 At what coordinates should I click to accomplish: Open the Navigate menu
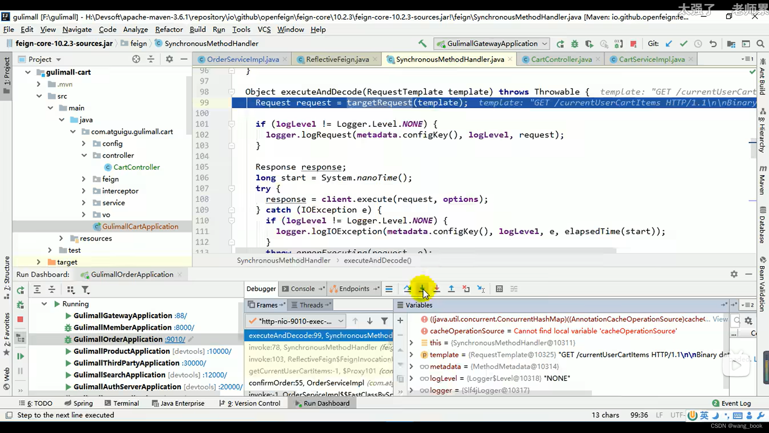coord(77,30)
